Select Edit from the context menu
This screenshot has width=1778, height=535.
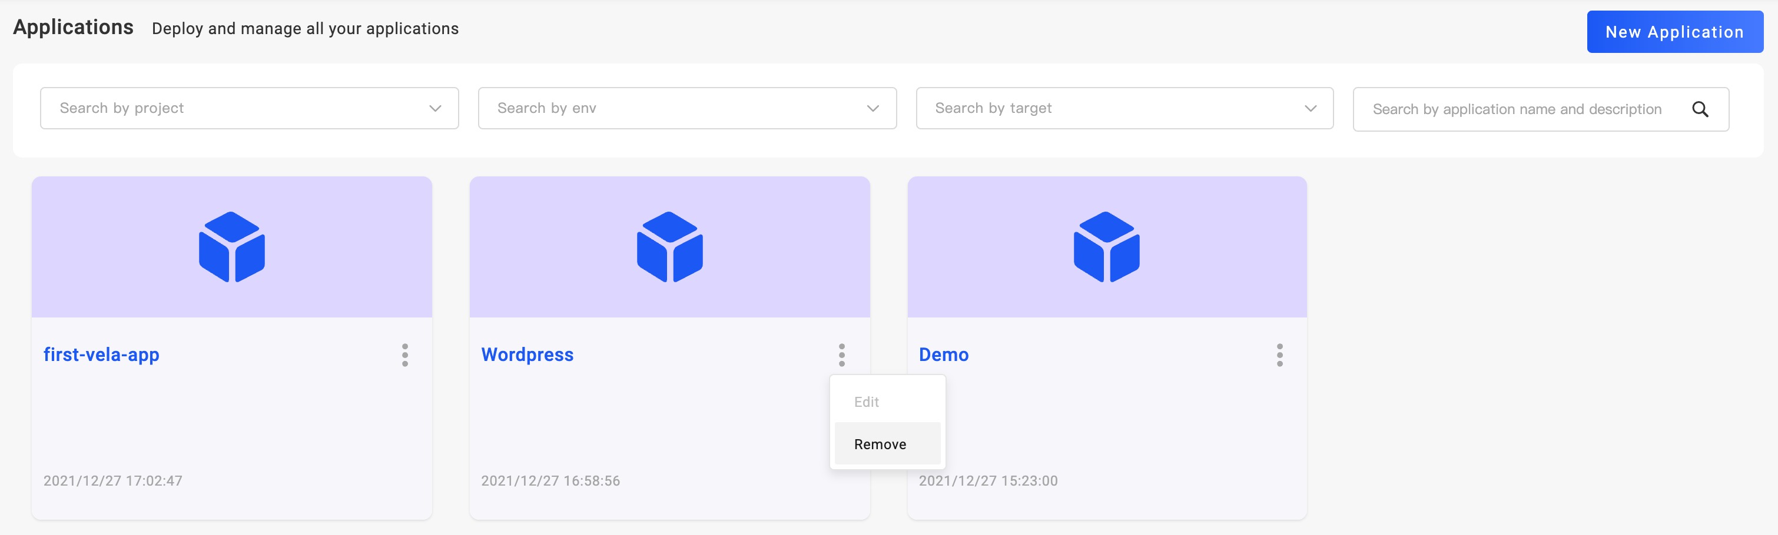point(866,402)
